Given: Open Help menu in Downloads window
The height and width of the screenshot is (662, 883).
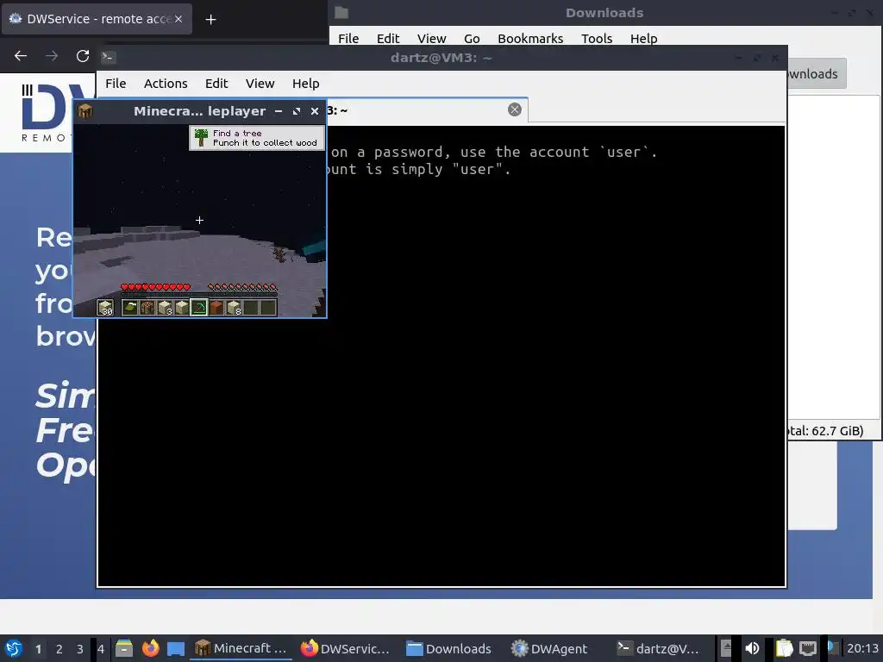Looking at the screenshot, I should (x=643, y=38).
